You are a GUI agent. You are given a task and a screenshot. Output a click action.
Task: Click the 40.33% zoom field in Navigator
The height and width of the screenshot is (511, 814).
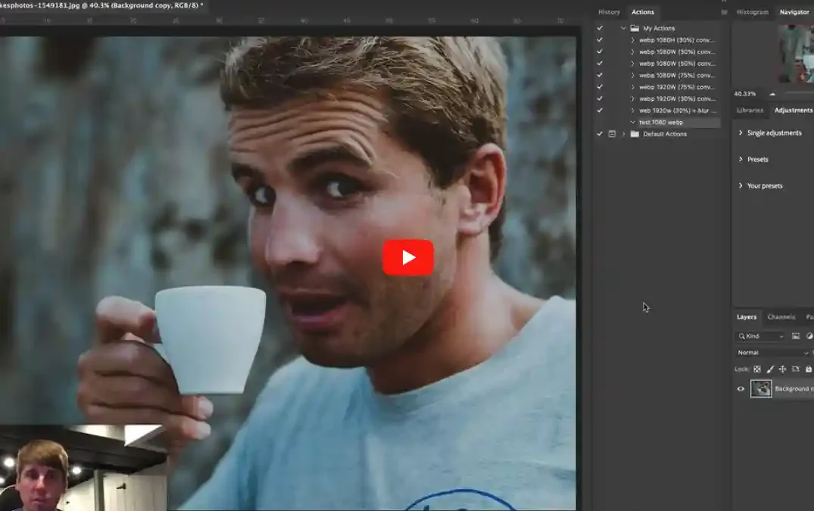click(x=745, y=94)
